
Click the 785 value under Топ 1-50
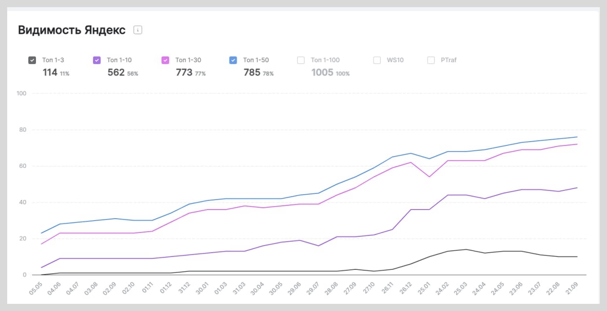coord(252,73)
